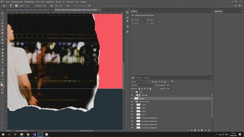Switch to the Каналы tab
The image size is (244, 137).
pos(139,78)
